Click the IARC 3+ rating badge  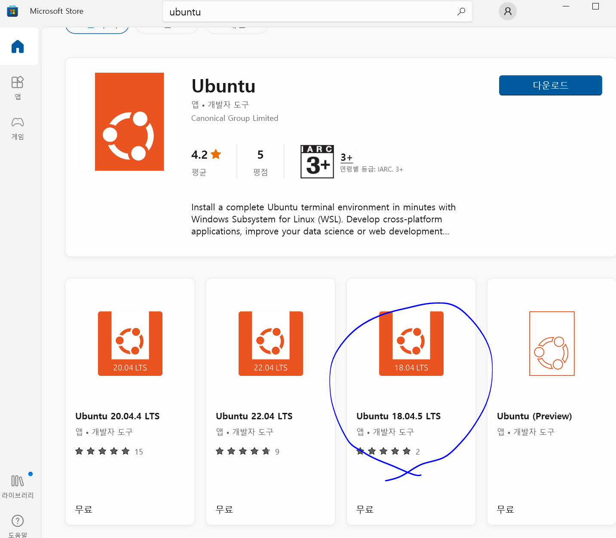pyautogui.click(x=317, y=162)
